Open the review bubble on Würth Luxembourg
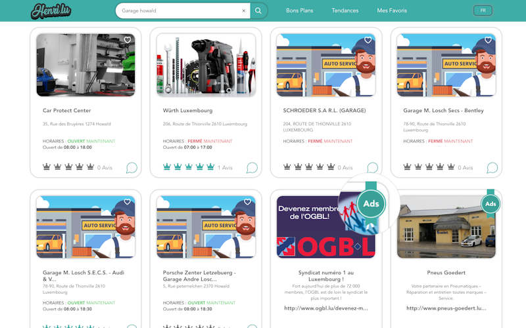Image resolution: width=526 pixels, height=328 pixels. 252,168
